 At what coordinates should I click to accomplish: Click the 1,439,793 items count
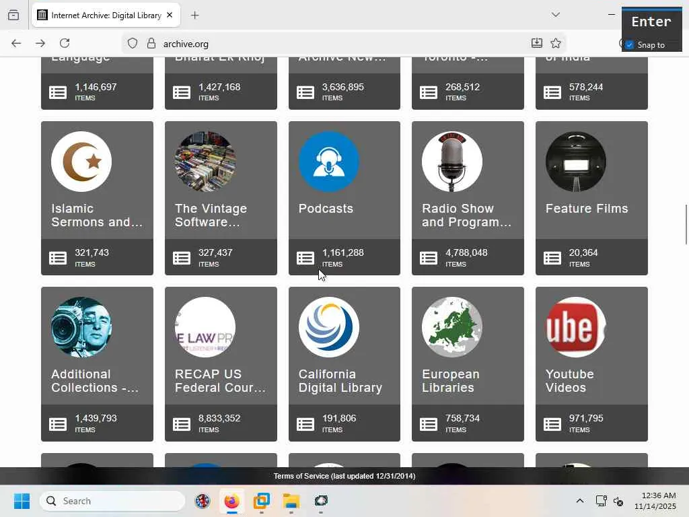[96, 418]
